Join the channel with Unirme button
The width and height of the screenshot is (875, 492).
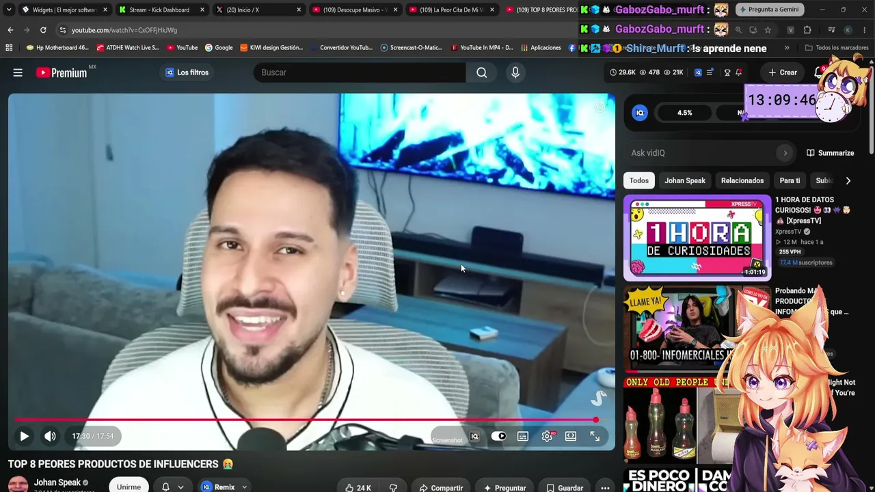(x=129, y=487)
